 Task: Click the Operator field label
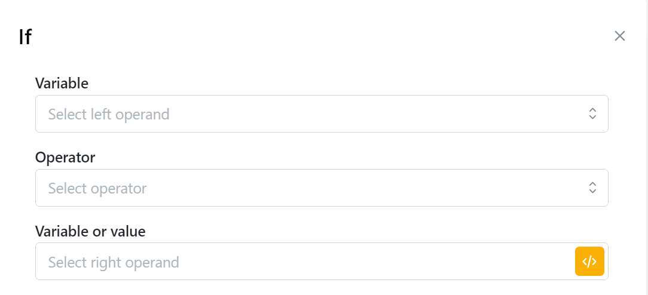(x=65, y=158)
